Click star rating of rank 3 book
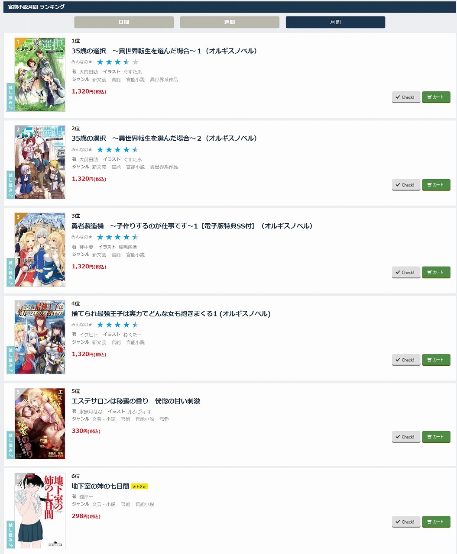This screenshot has width=457, height=554. click(x=117, y=237)
